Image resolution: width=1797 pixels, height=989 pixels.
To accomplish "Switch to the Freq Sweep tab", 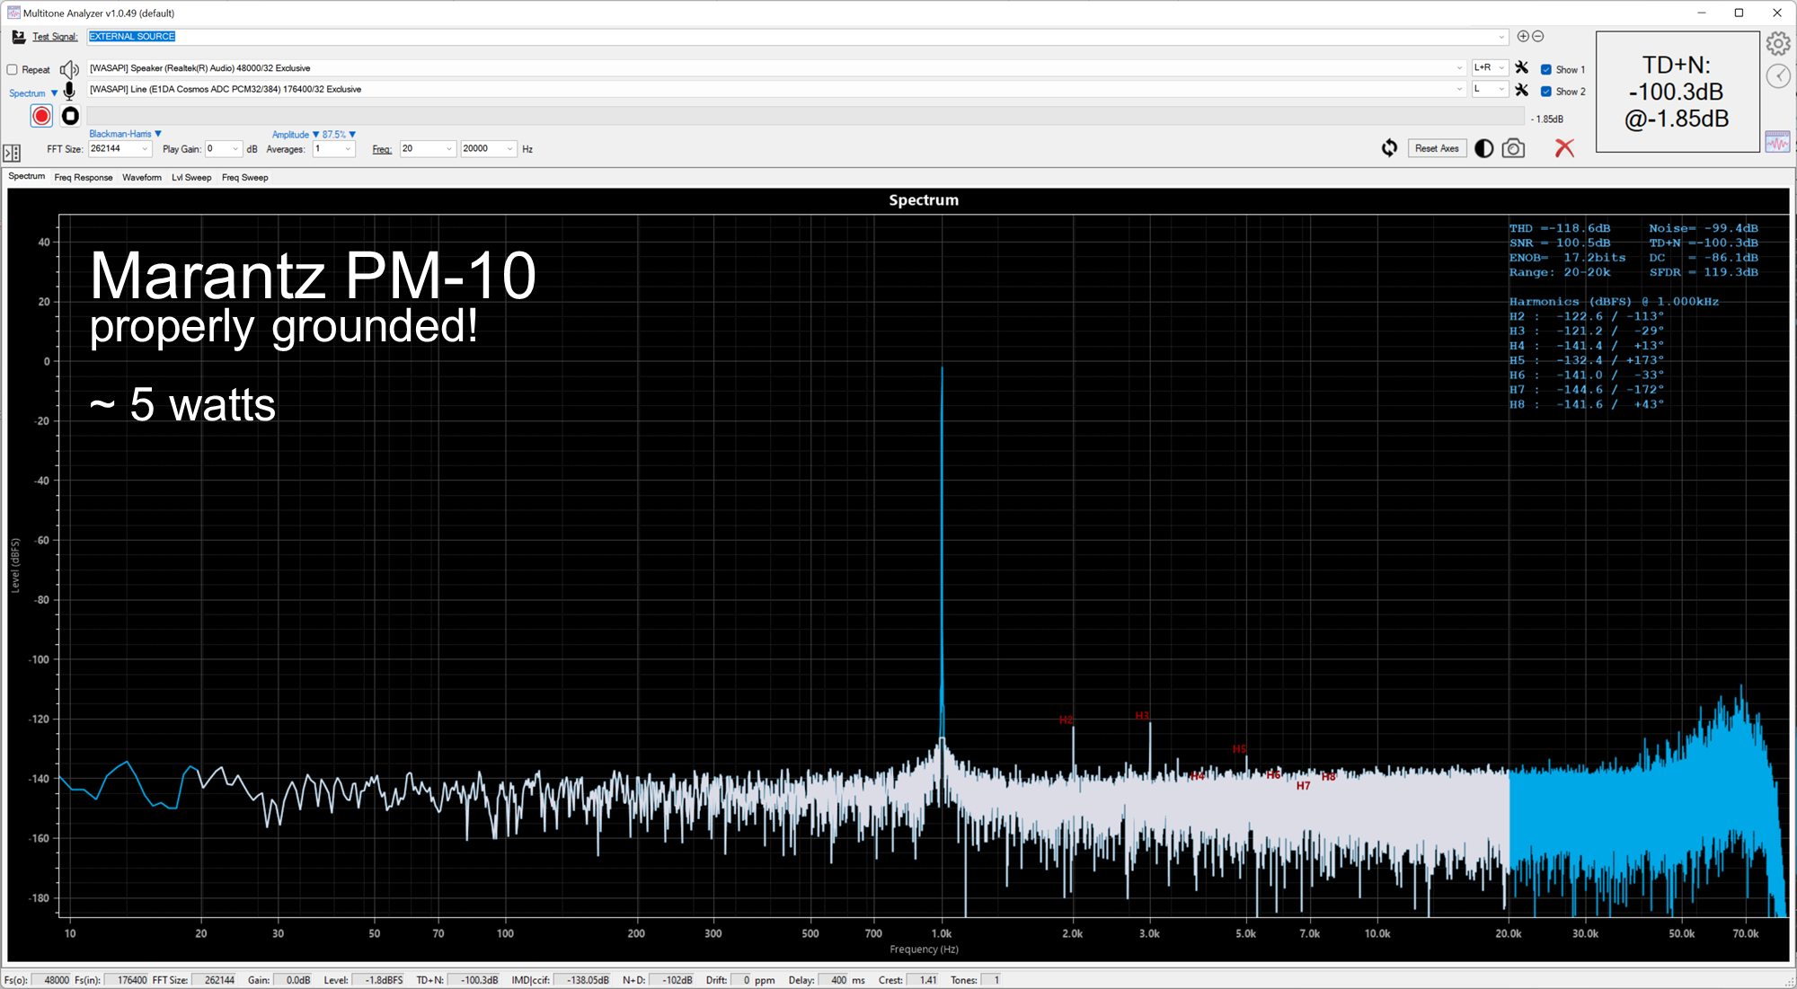I will point(245,177).
